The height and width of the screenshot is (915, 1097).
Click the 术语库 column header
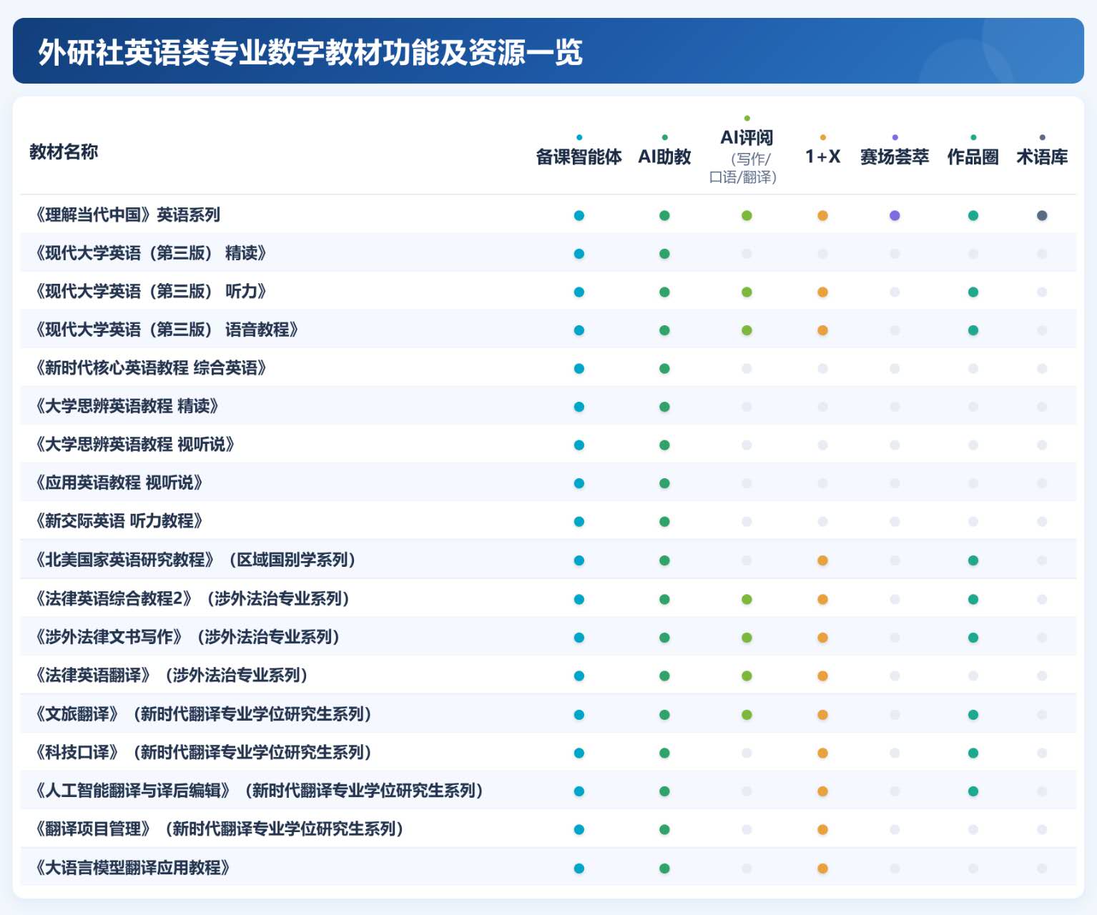1042,157
